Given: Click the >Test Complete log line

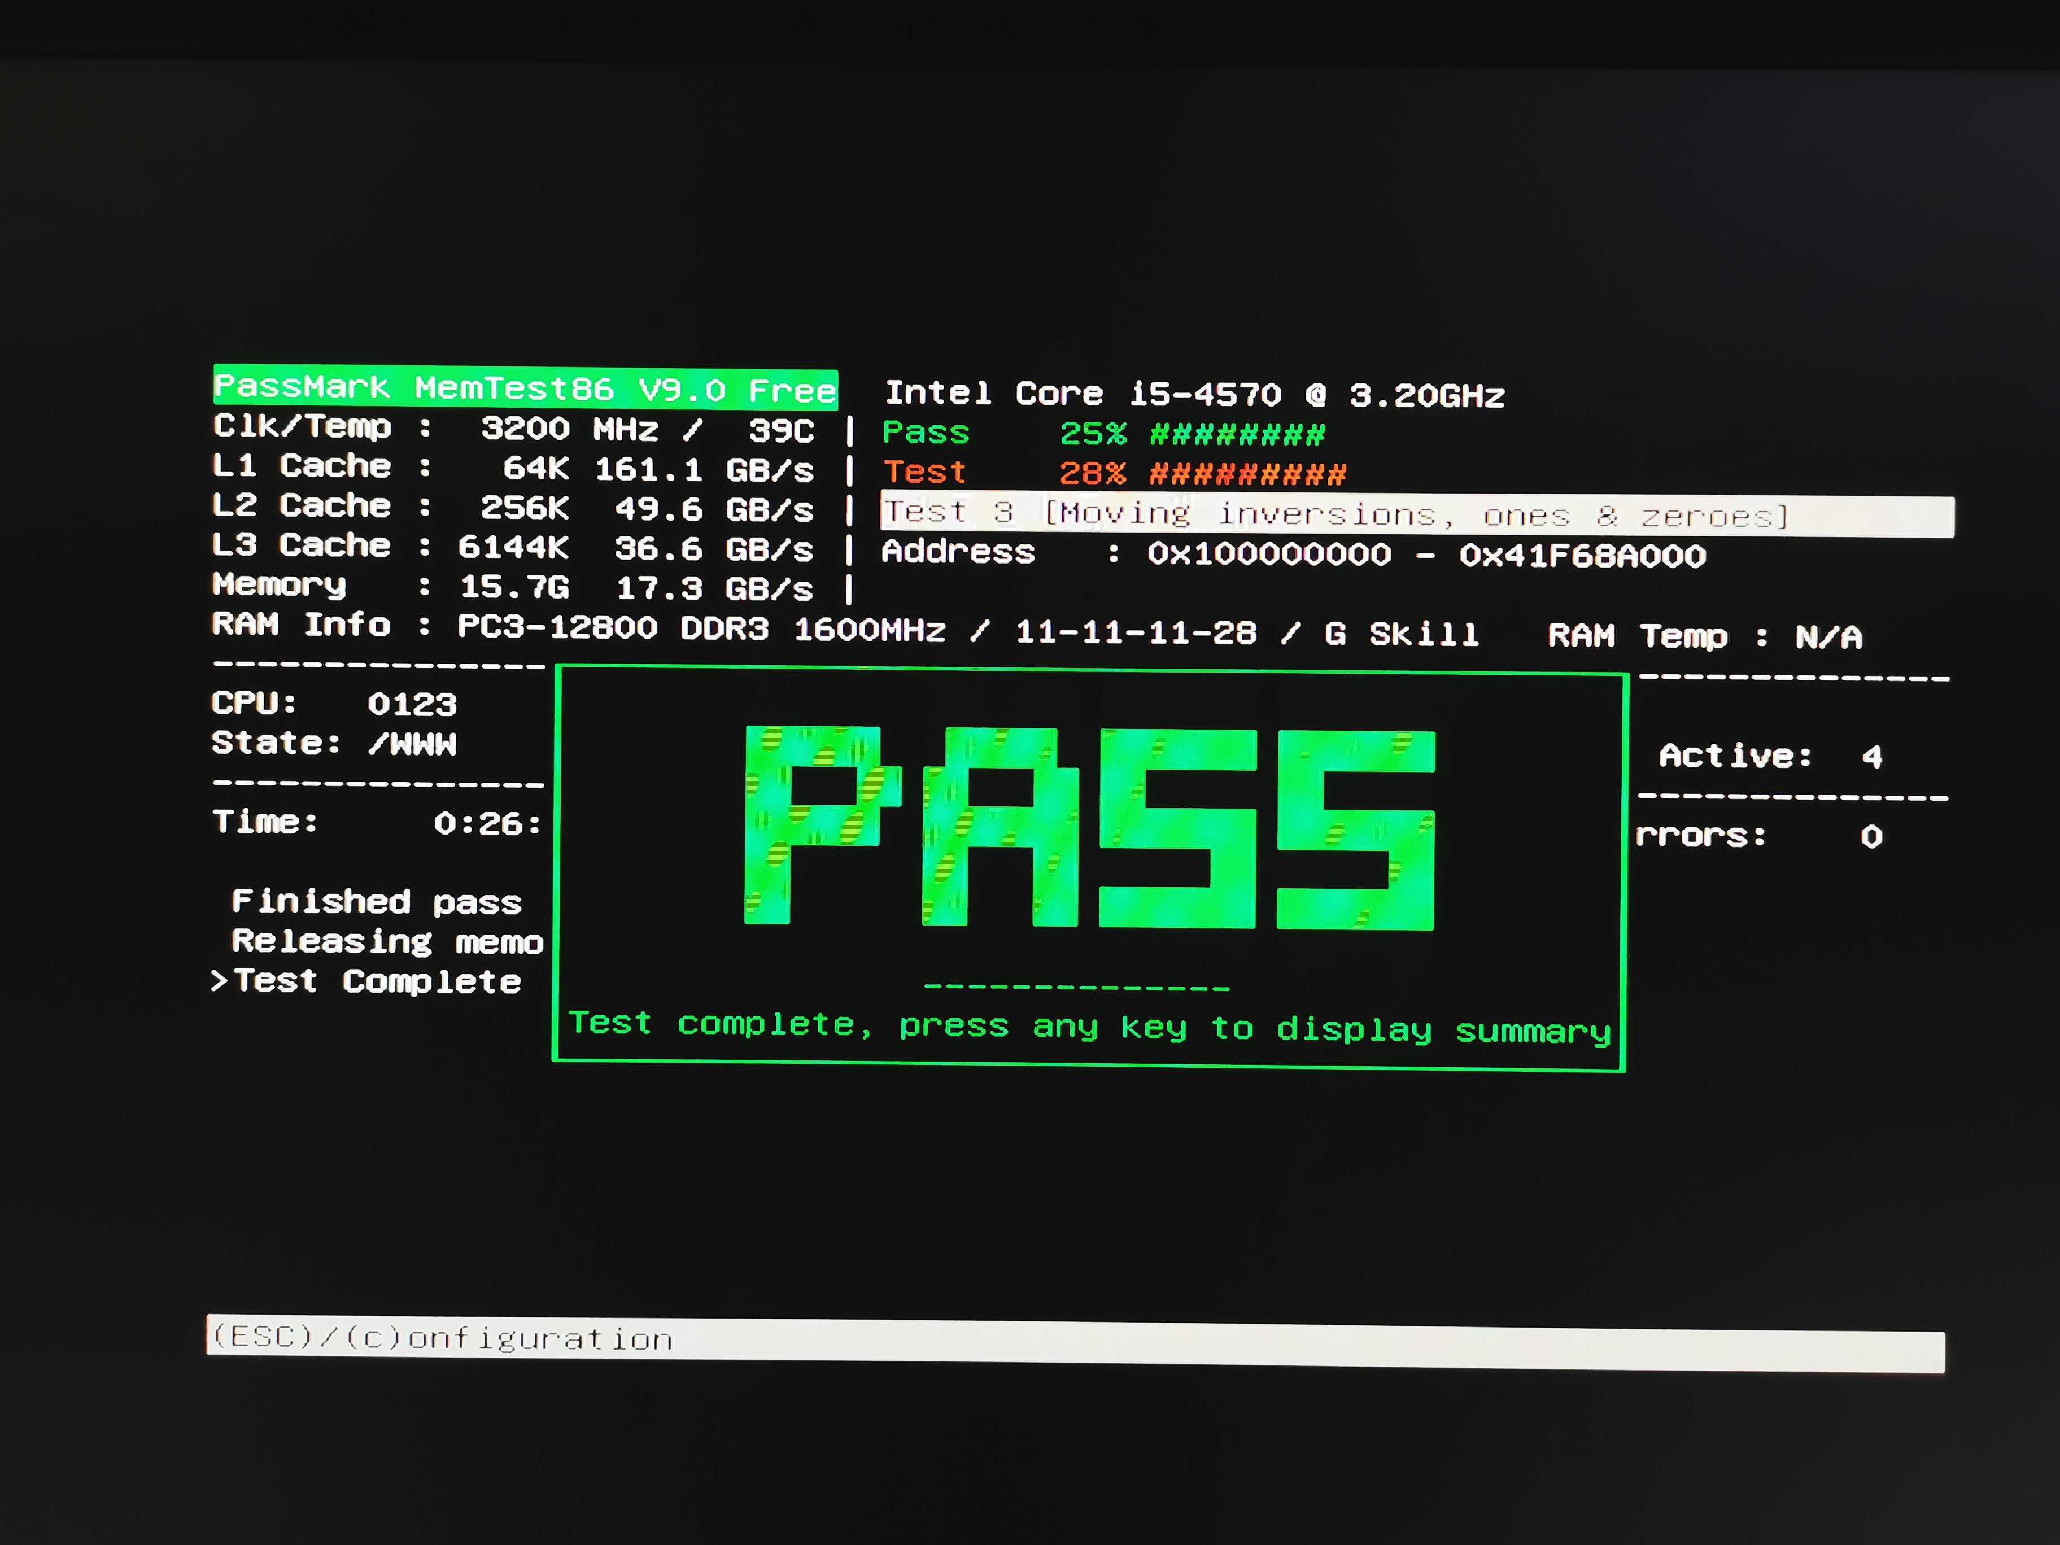Looking at the screenshot, I should (x=366, y=981).
